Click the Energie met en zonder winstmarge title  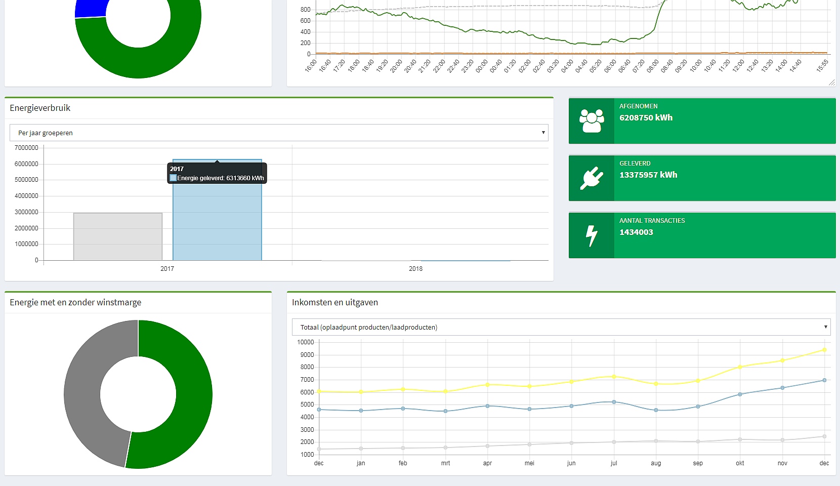(x=75, y=302)
